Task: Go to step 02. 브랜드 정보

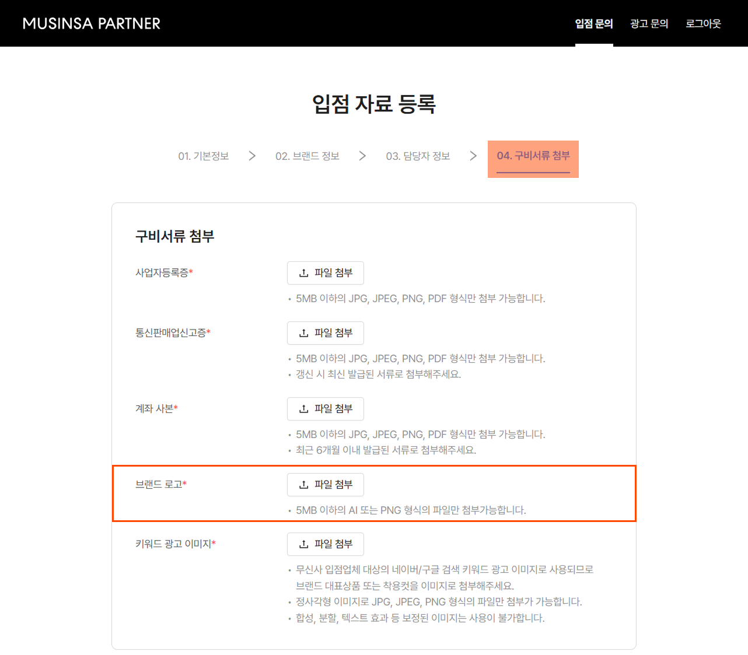Action: 307,156
